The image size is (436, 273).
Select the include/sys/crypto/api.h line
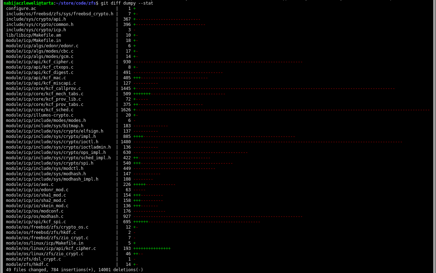tap(36, 19)
